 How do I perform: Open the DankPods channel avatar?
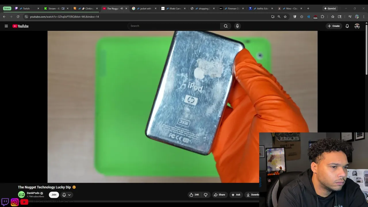click(21, 195)
